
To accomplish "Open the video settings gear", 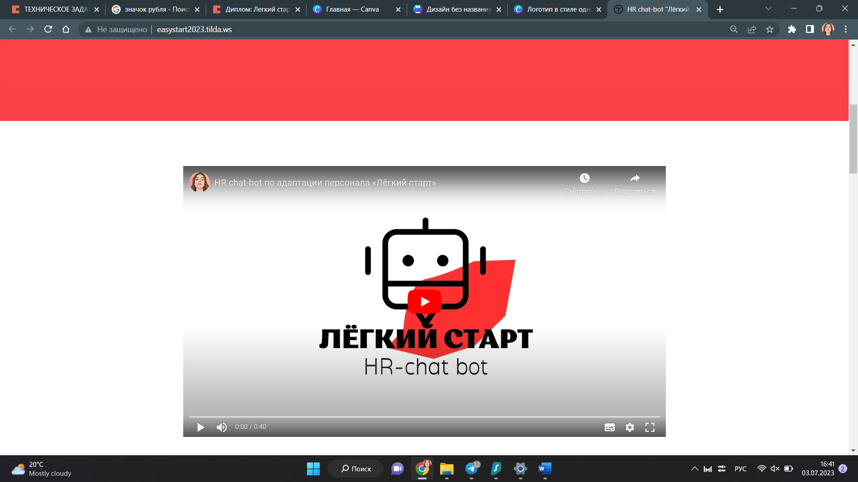I will 630,427.
